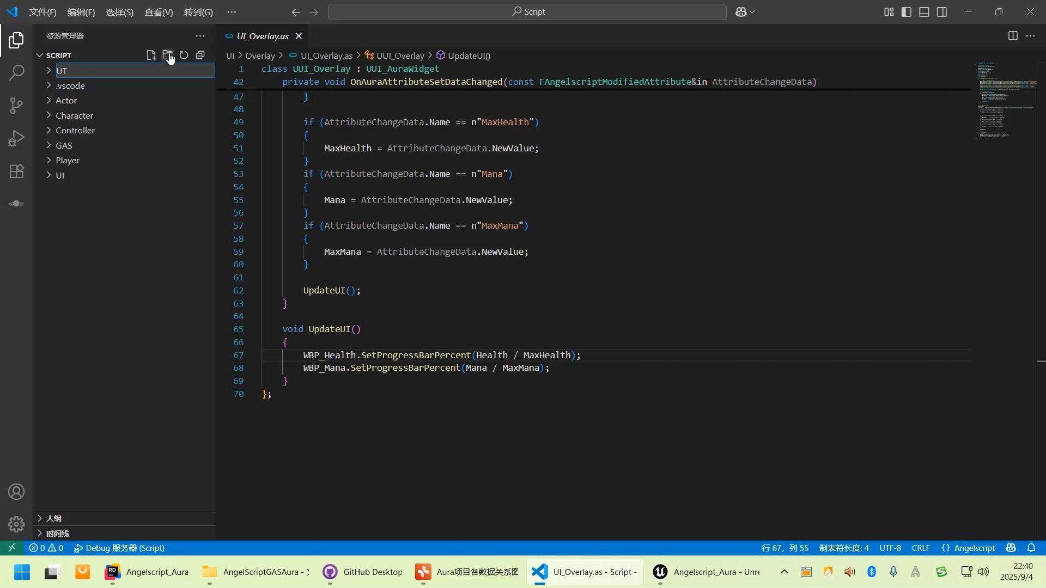Click the code minimap
This screenshot has width=1046, height=588.
point(1005,101)
